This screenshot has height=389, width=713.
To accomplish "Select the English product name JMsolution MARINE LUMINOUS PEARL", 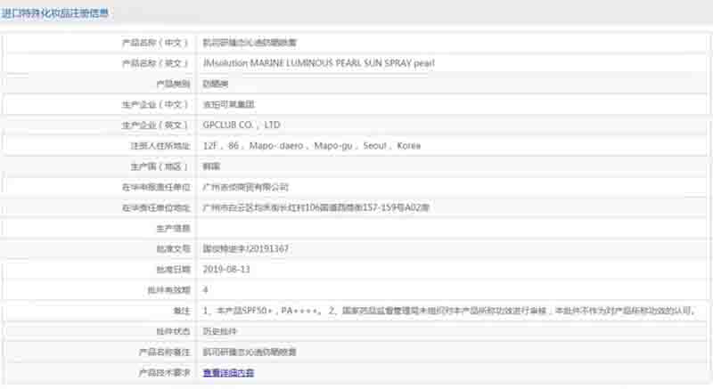I will pos(319,63).
